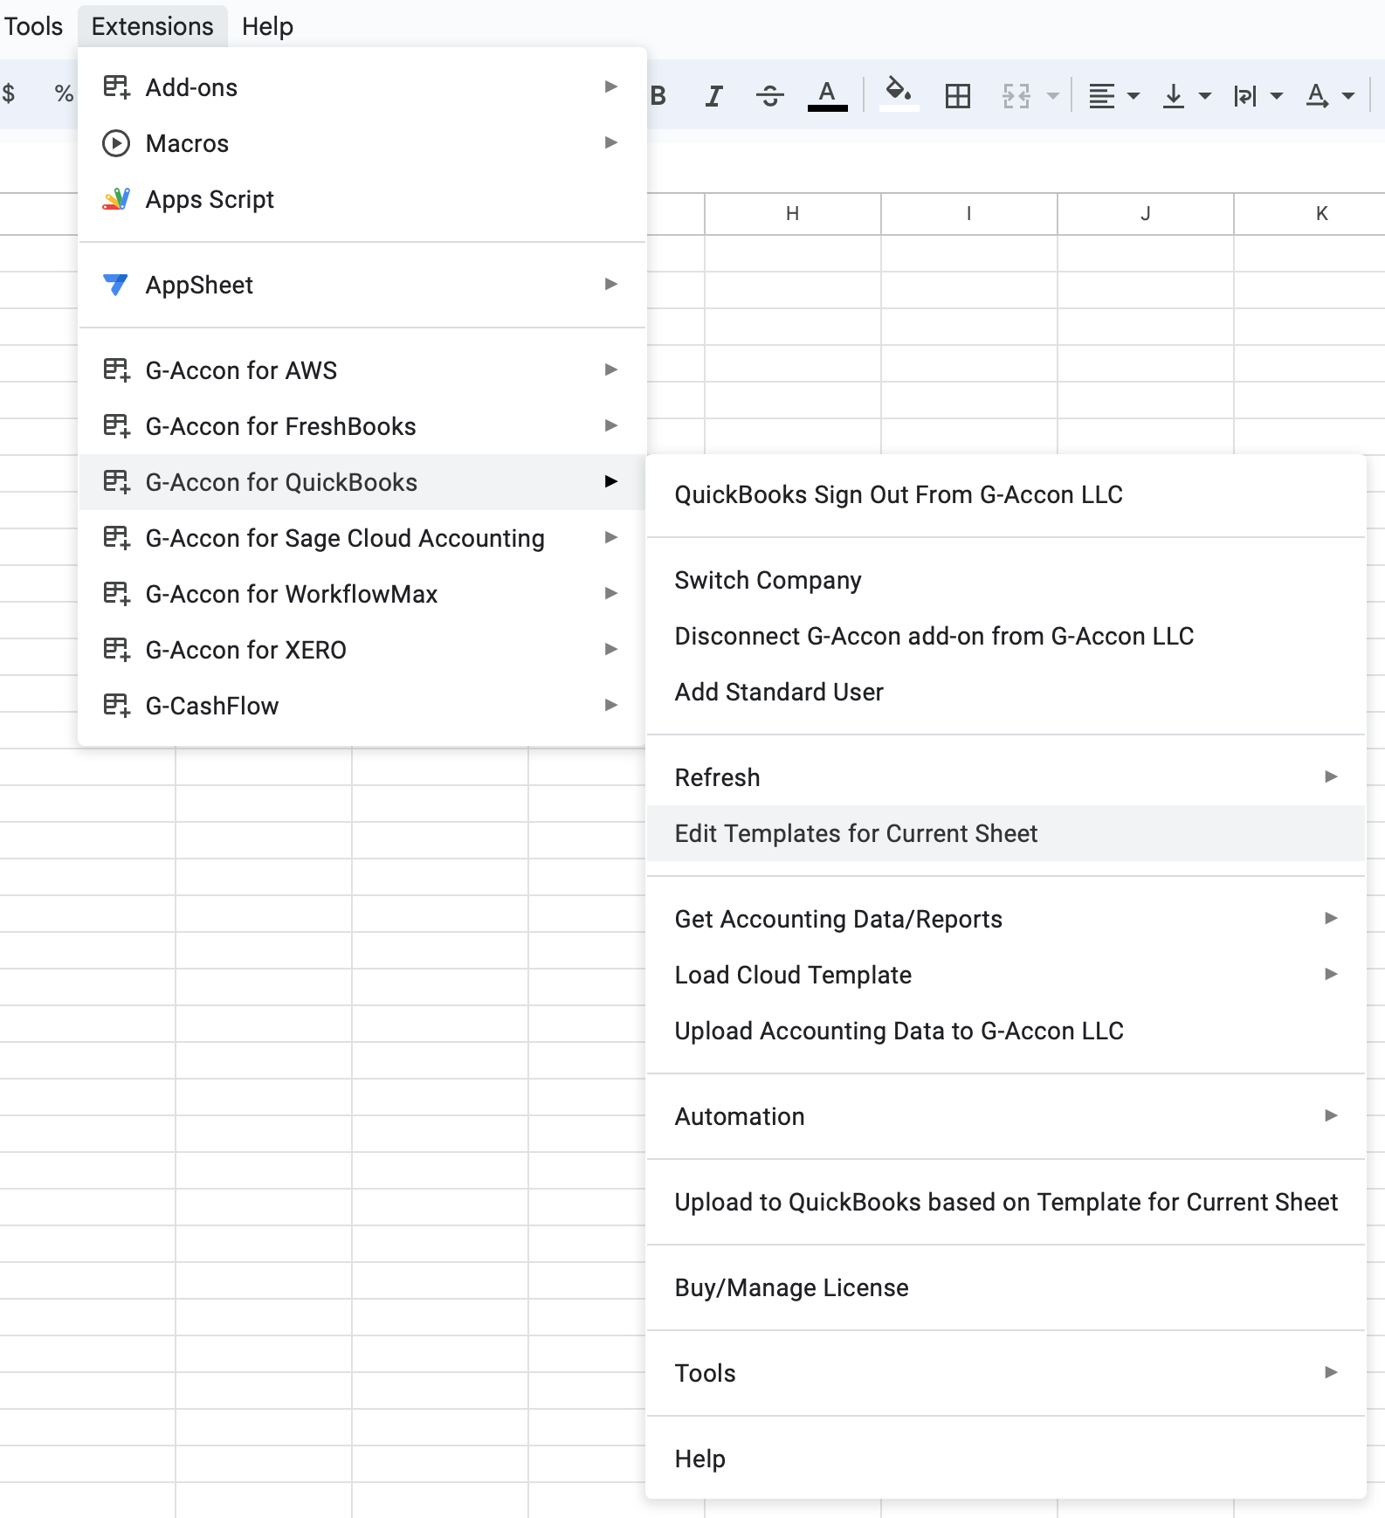Expand Get Accounting Data/Reports submenu
This screenshot has width=1385, height=1518.
1006,919
